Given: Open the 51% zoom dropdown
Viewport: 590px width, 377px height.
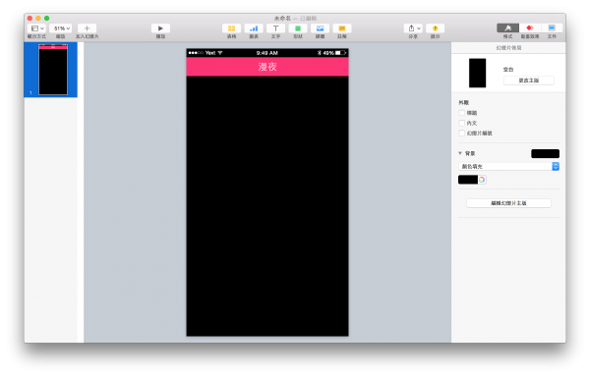Looking at the screenshot, I should pos(61,28).
